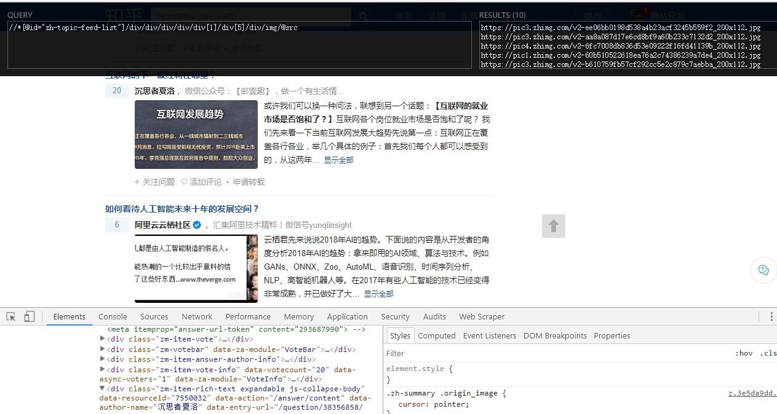Toggle the .cls class editor button
Image resolution: width=777 pixels, height=414 pixels.
768,353
